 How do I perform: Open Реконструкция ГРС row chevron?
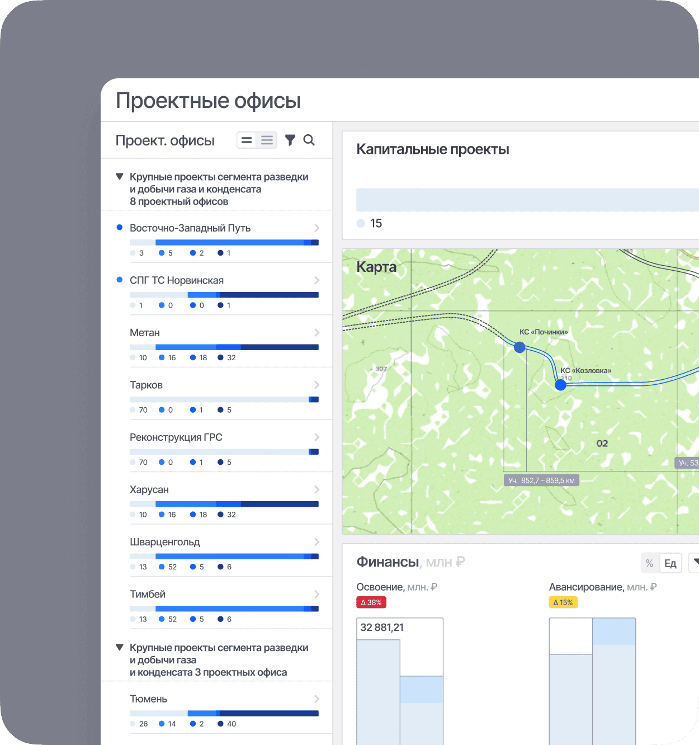pyautogui.click(x=317, y=437)
